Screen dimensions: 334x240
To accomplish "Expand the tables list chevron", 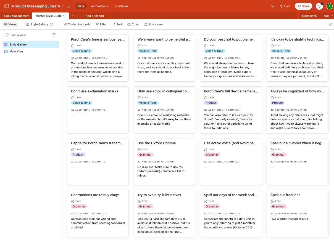I will click(x=73, y=16).
